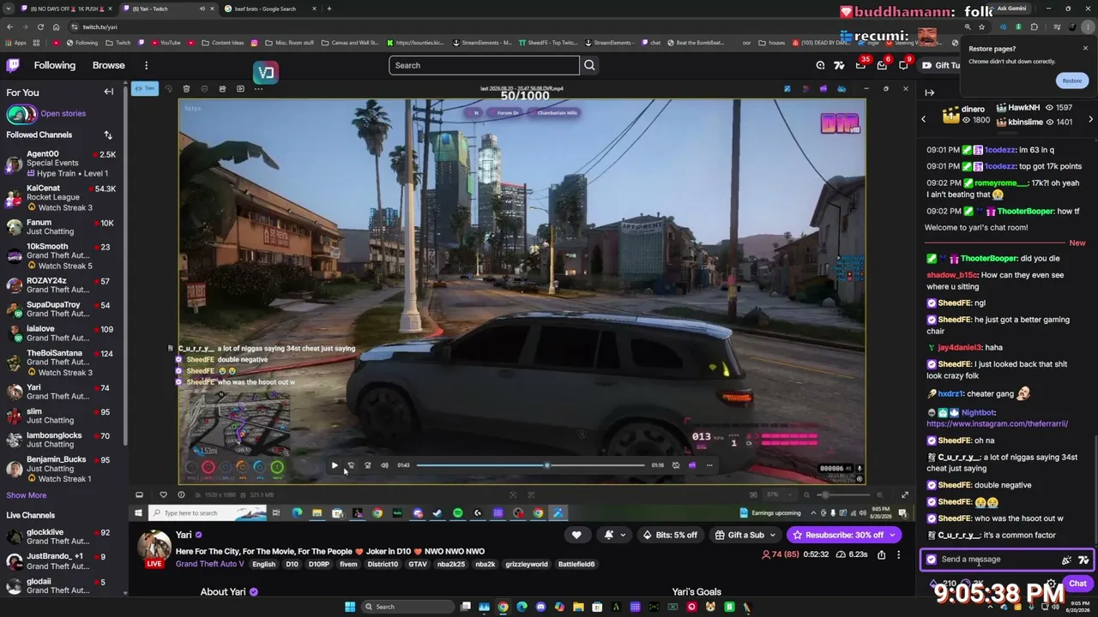Open Windows Start menu
This screenshot has width=1098, height=617.
pyautogui.click(x=350, y=607)
